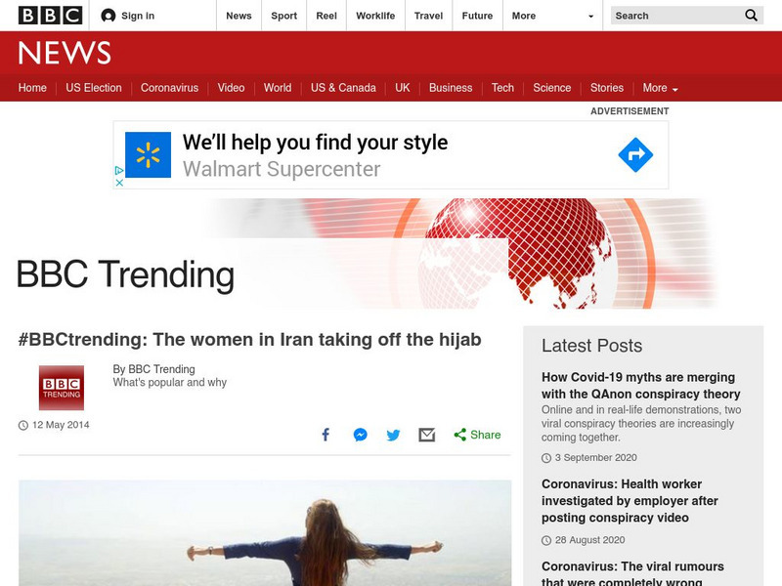Click the Sign in link
This screenshot has width=782, height=586.
click(128, 16)
